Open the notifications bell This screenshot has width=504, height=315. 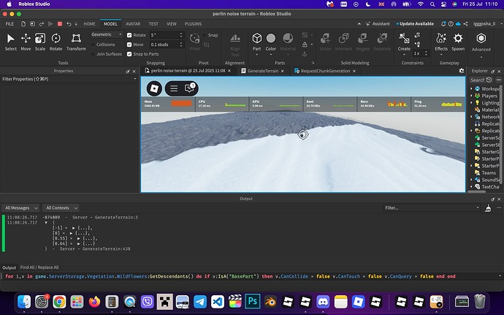coord(443,24)
